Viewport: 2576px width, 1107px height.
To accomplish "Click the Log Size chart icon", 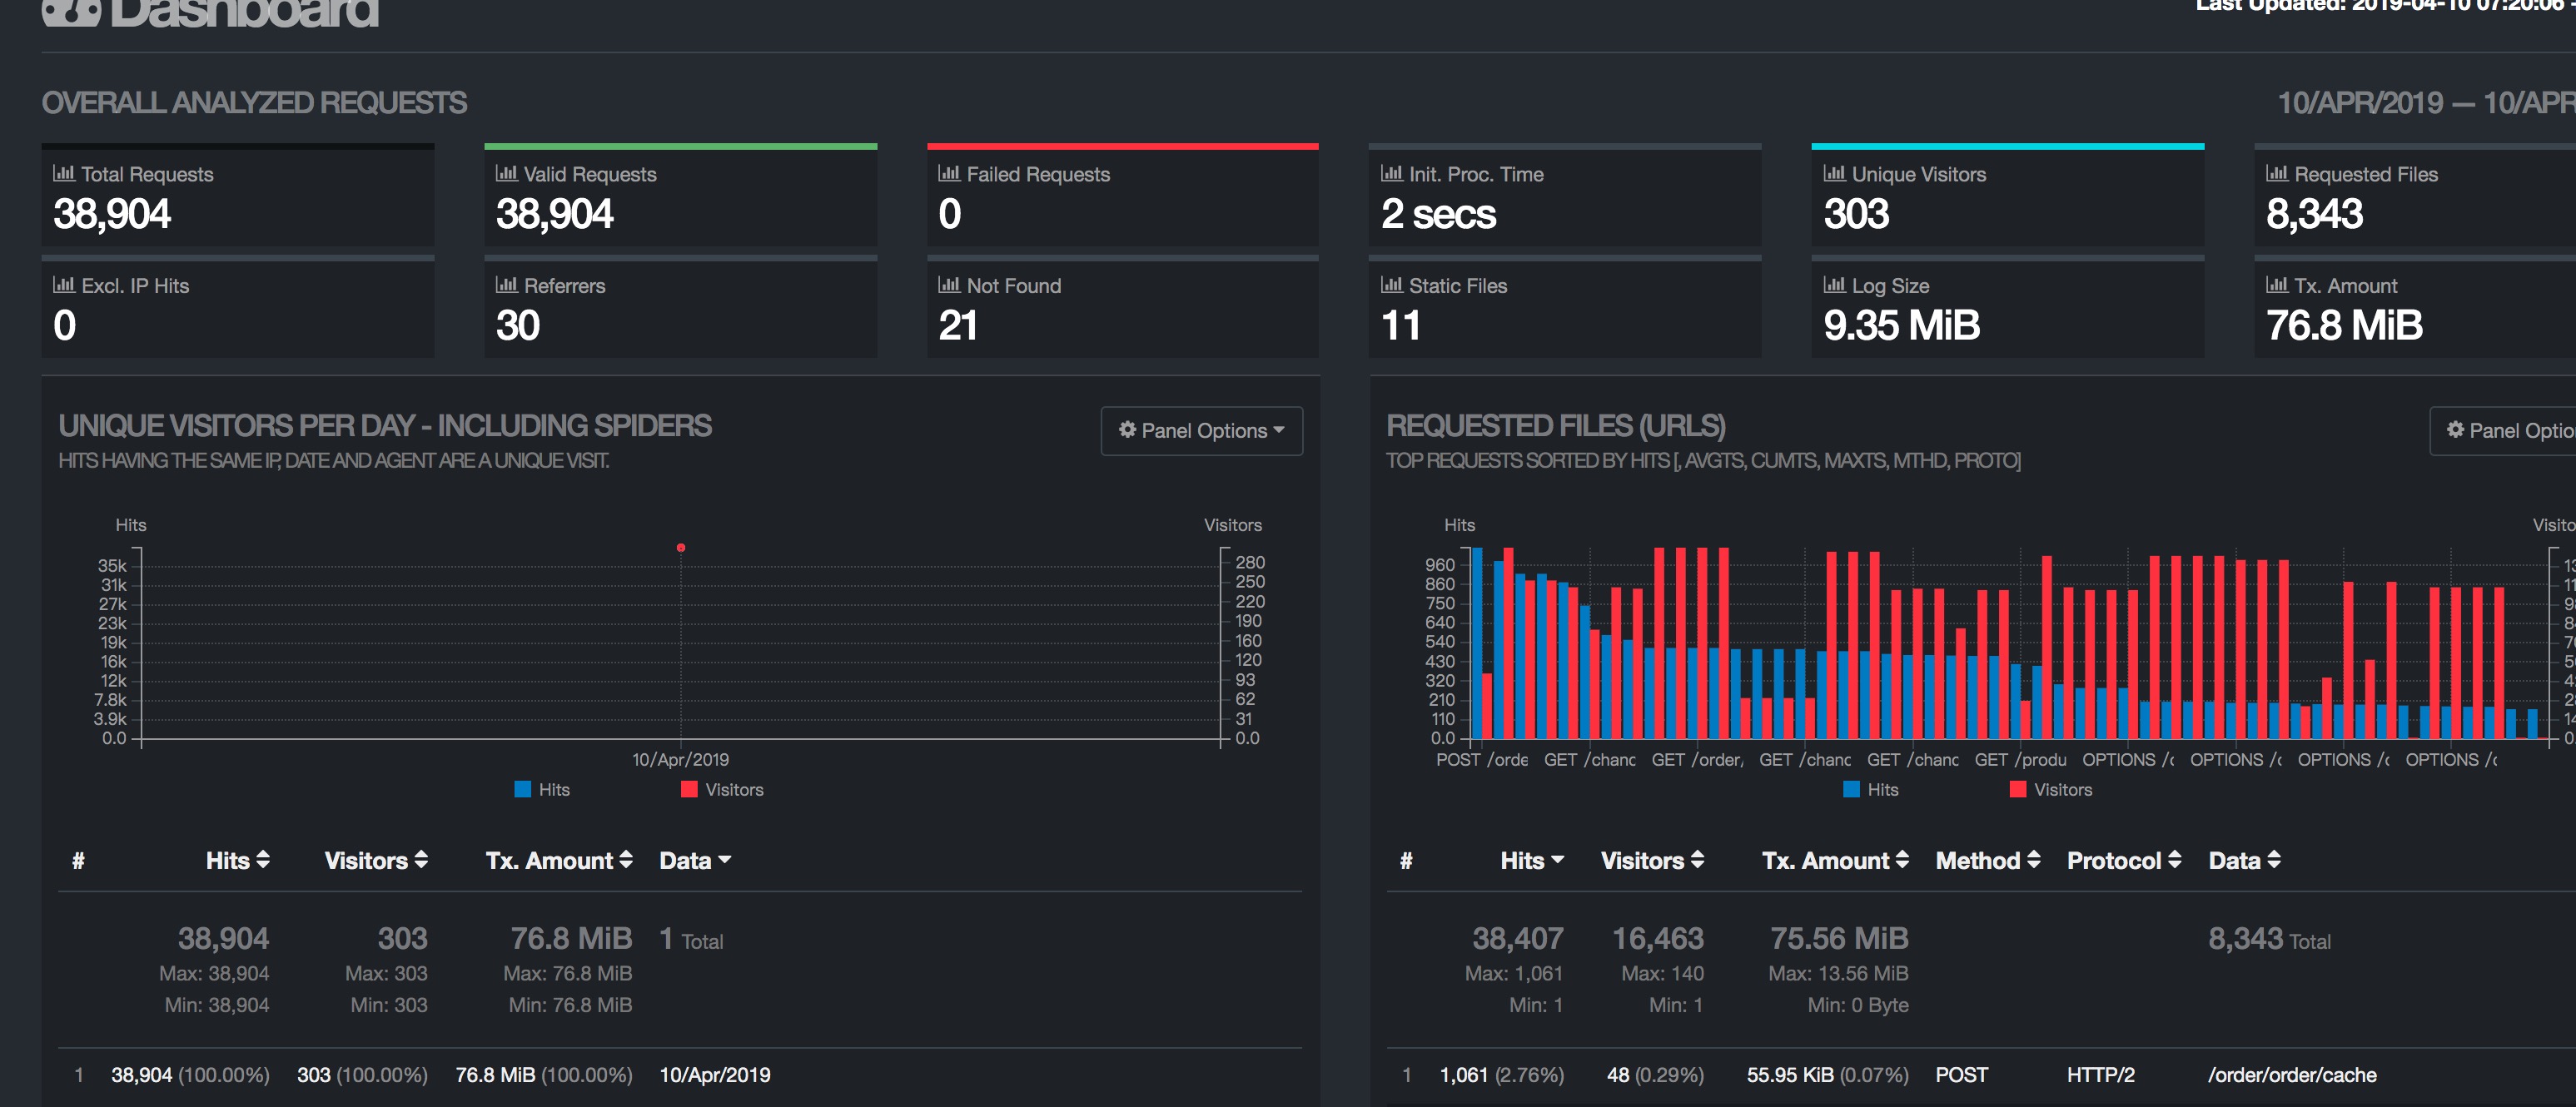I will tap(1835, 285).
